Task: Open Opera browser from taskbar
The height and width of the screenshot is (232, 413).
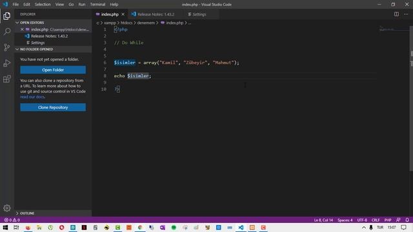Action: tap(62, 227)
